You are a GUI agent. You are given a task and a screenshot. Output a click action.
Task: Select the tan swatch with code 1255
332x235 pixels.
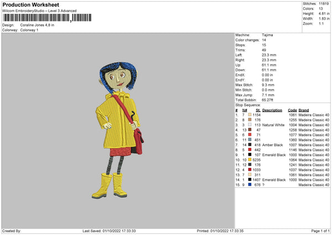(x=250, y=120)
